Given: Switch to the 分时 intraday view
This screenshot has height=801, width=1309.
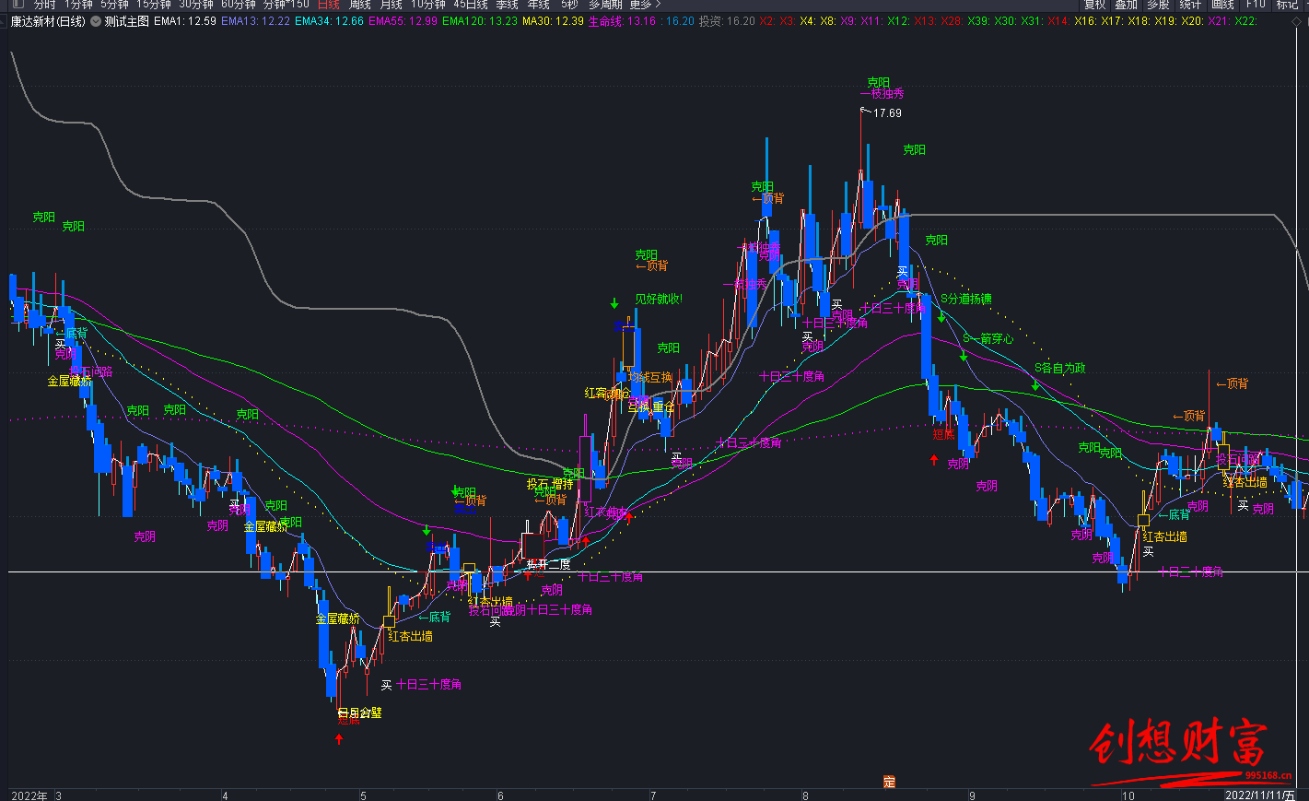Looking at the screenshot, I should (44, 5).
